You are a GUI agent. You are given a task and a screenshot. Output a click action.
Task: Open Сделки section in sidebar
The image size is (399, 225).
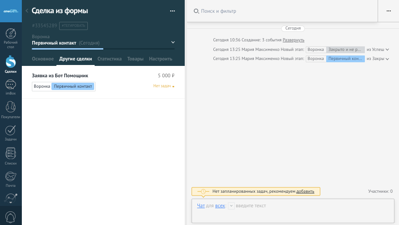point(11,64)
